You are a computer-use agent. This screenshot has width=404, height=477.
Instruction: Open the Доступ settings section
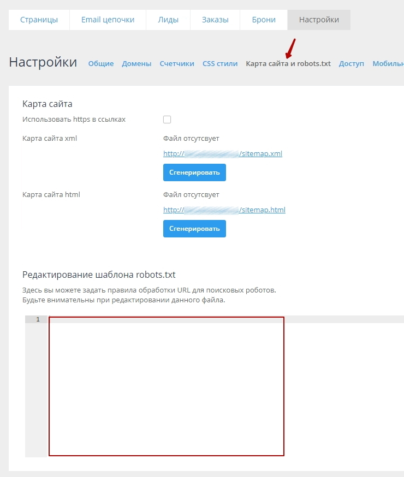click(351, 63)
